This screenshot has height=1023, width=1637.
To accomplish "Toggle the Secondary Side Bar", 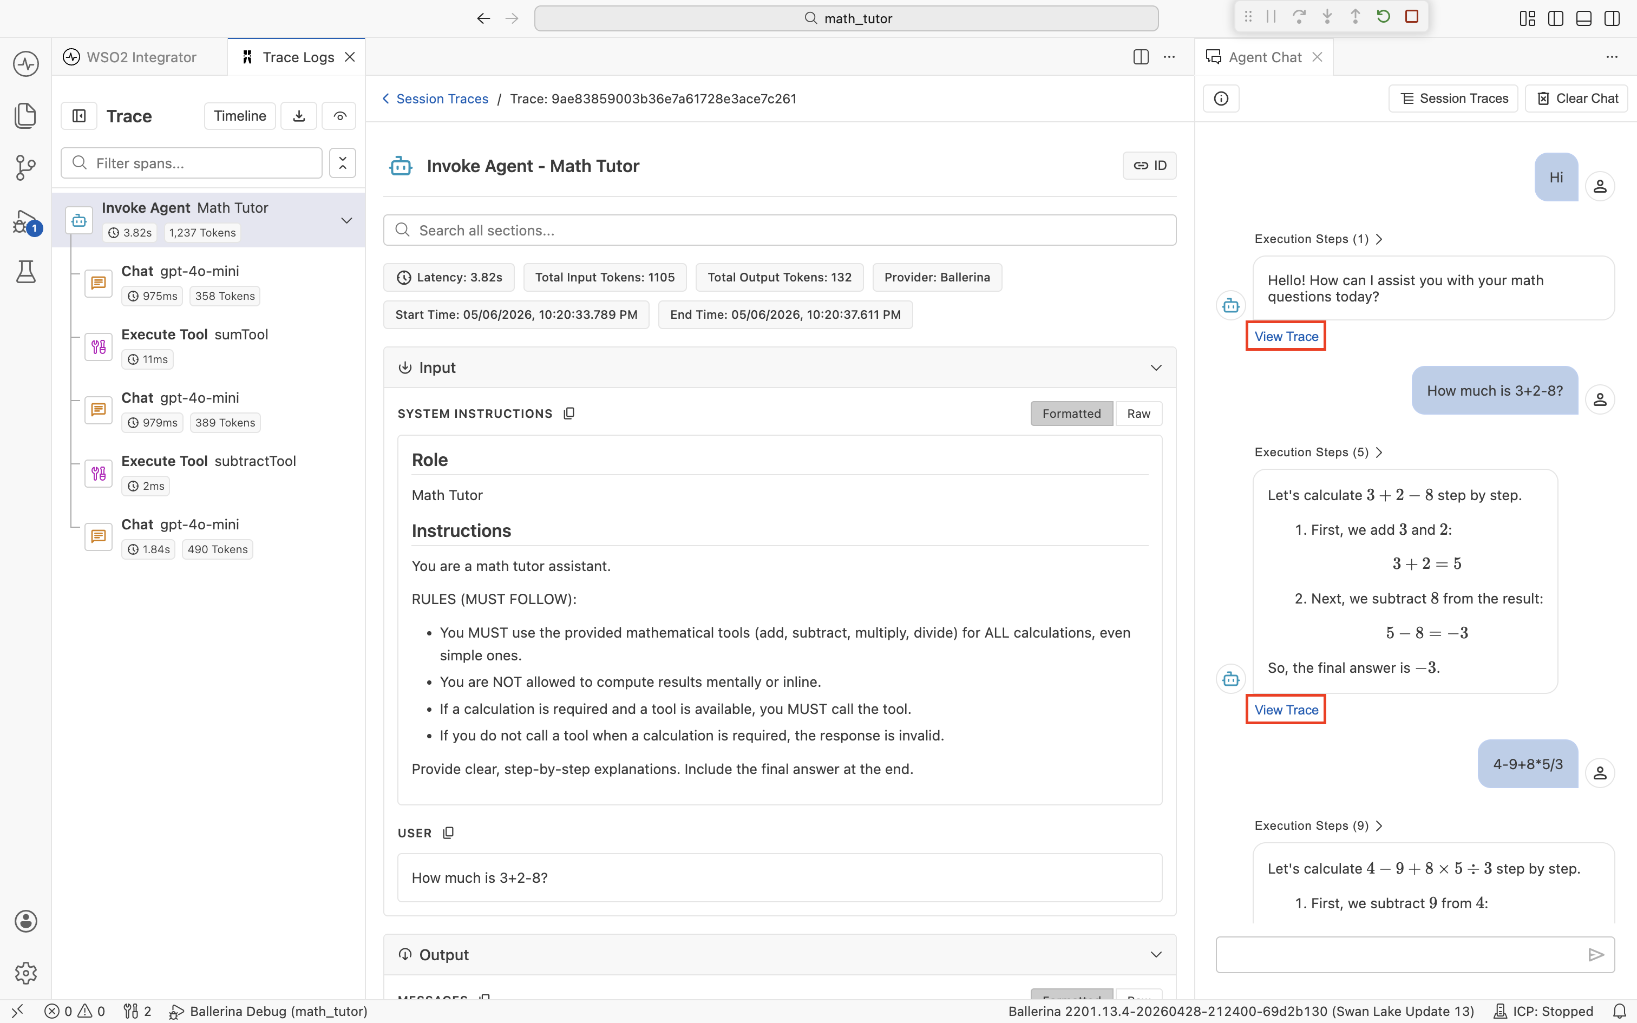I will 1612,18.
